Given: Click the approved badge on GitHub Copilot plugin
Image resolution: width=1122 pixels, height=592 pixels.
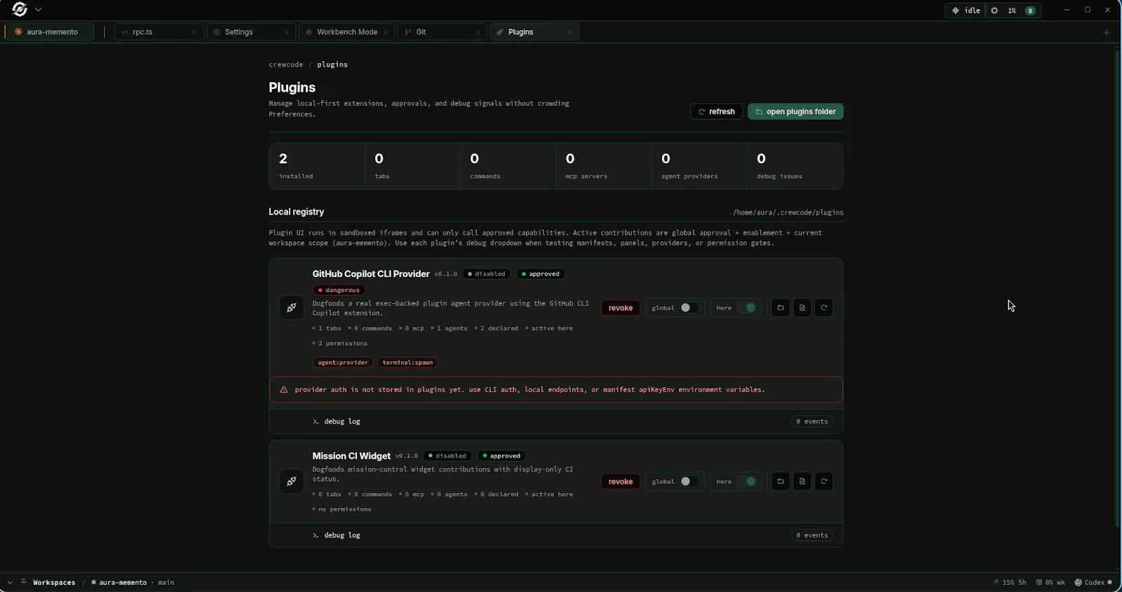Looking at the screenshot, I should (x=541, y=274).
